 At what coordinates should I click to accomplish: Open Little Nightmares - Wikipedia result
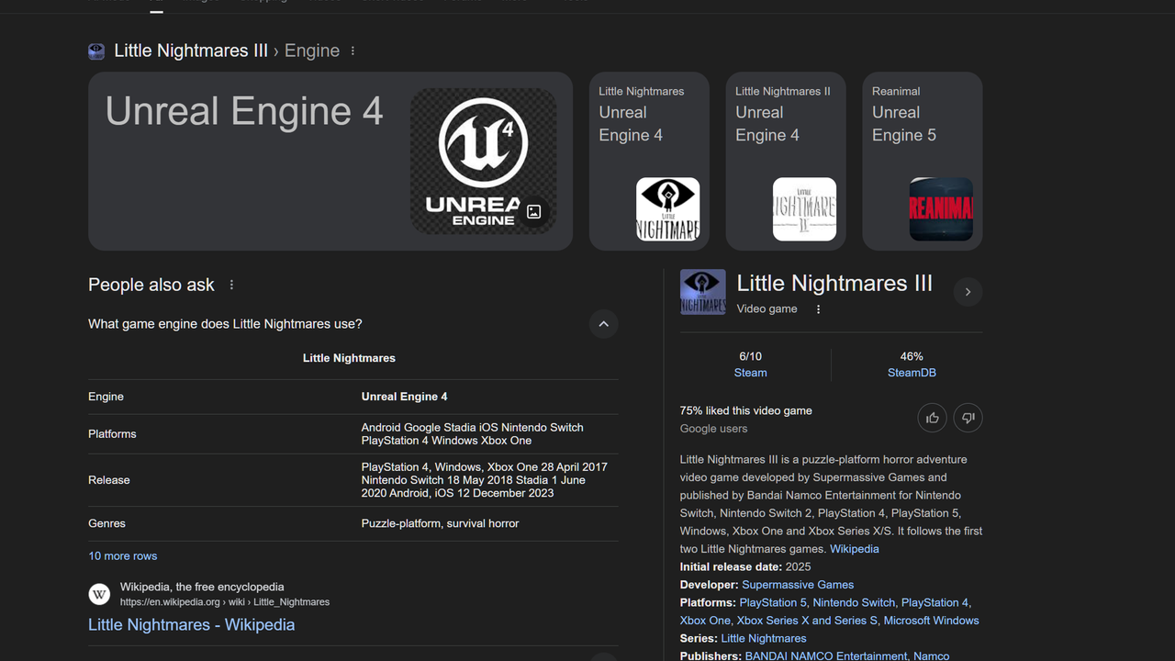click(191, 624)
